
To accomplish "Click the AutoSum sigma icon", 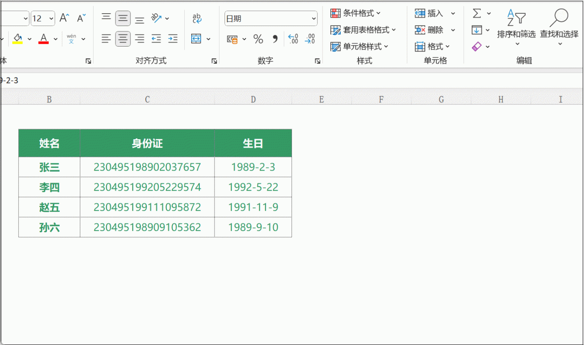I will (477, 13).
